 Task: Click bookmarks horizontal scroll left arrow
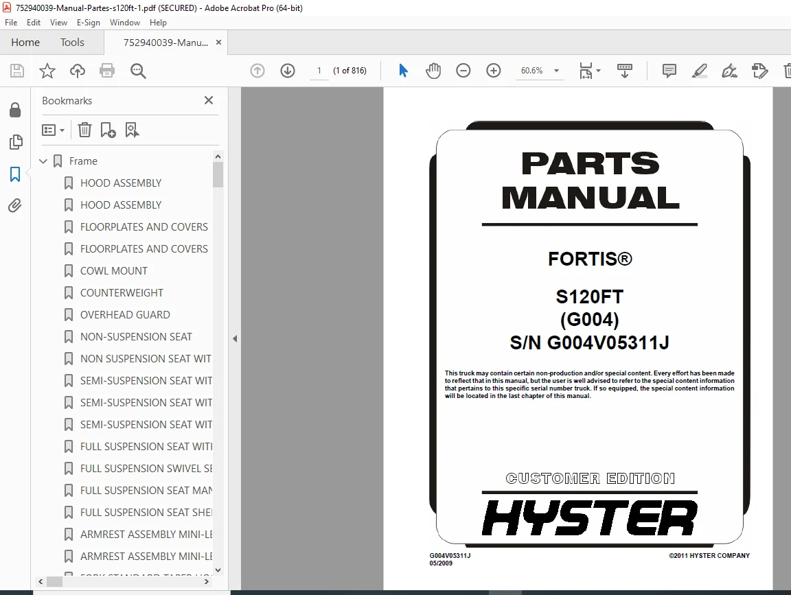(x=41, y=582)
